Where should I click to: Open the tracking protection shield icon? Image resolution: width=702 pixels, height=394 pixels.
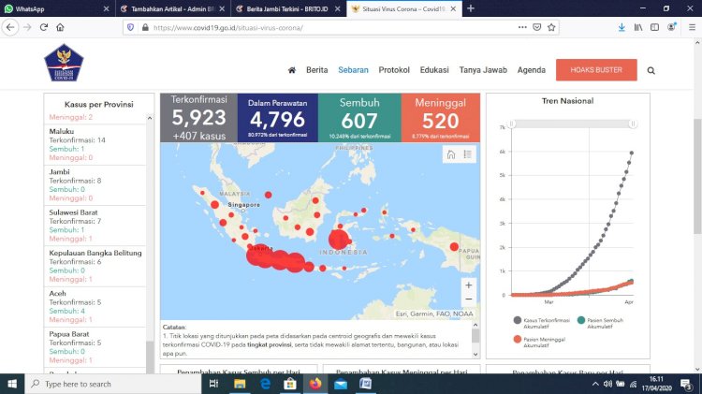point(130,27)
